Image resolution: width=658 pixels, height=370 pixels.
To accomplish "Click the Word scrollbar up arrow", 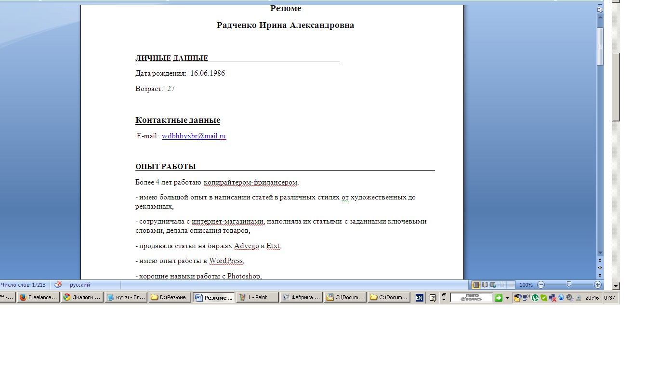I will click(x=600, y=17).
